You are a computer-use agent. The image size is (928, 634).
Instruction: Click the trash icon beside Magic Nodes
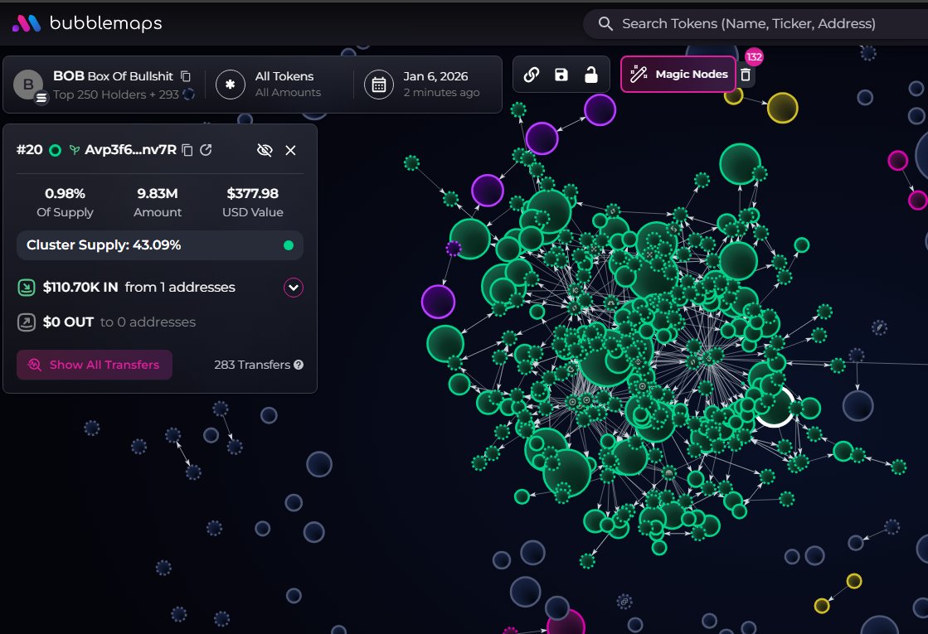746,75
